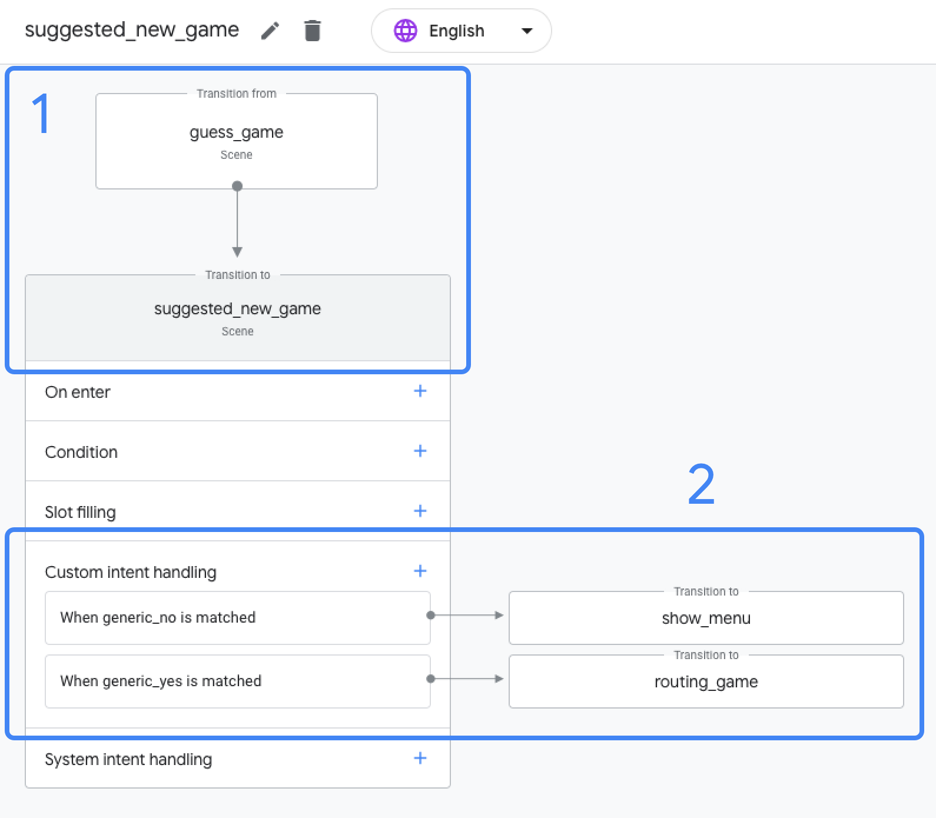The image size is (936, 818).
Task: Open the English language dropdown
Action: 457,31
